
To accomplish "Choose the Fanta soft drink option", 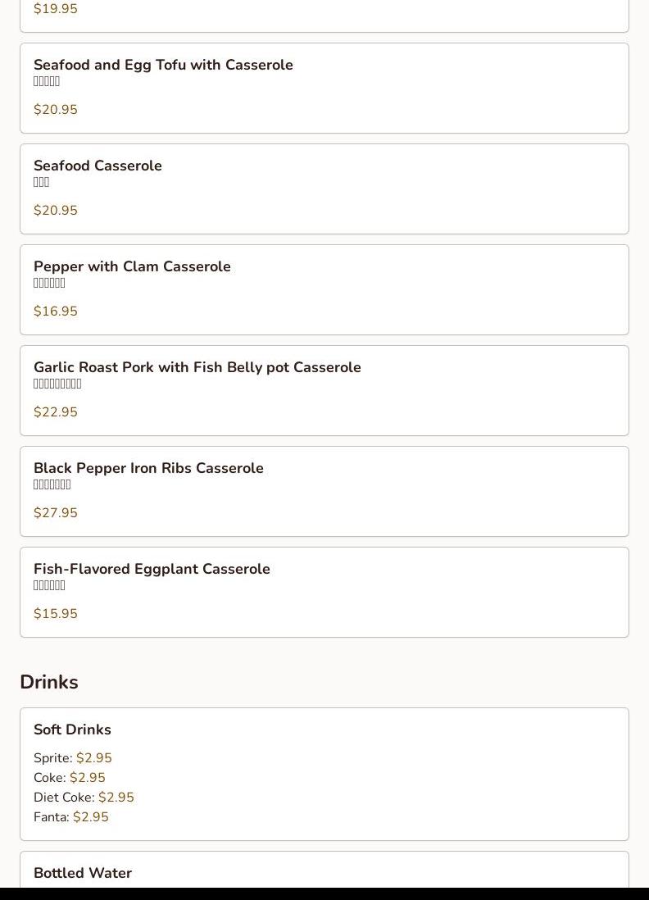I will 71,817.
